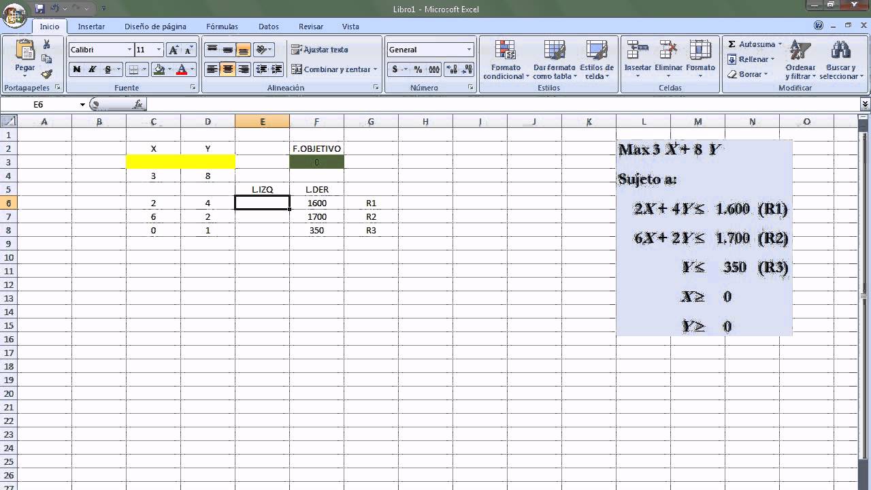Click the decrease decimals icon
This screenshot has height=490, width=871.
[467, 69]
